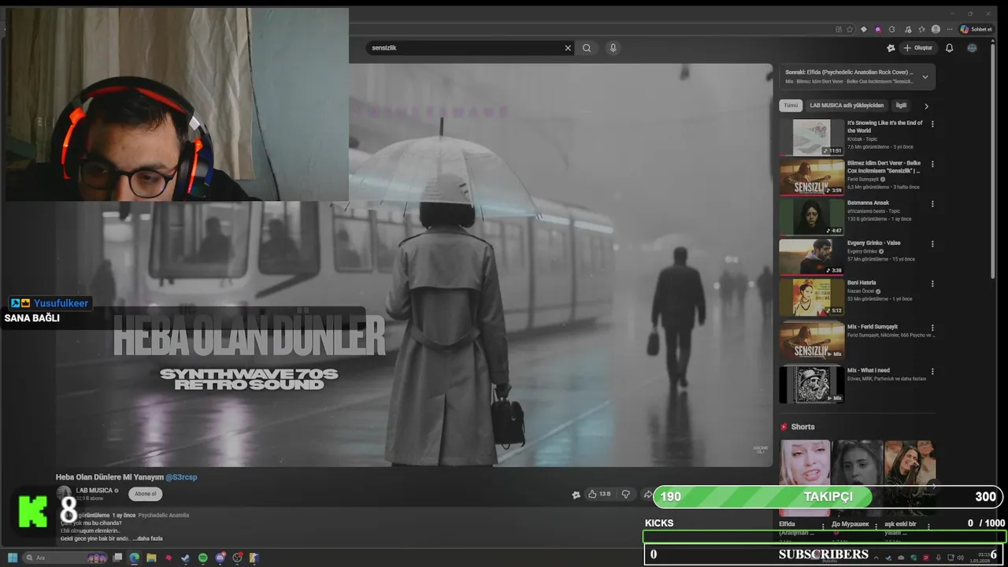The image size is (1008, 567).
Task: Open Mix - What i need playlist
Action: click(869, 370)
